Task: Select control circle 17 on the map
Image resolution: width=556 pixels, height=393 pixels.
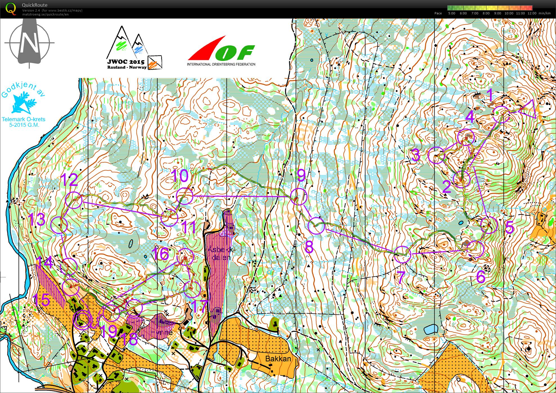Action: click(x=192, y=290)
